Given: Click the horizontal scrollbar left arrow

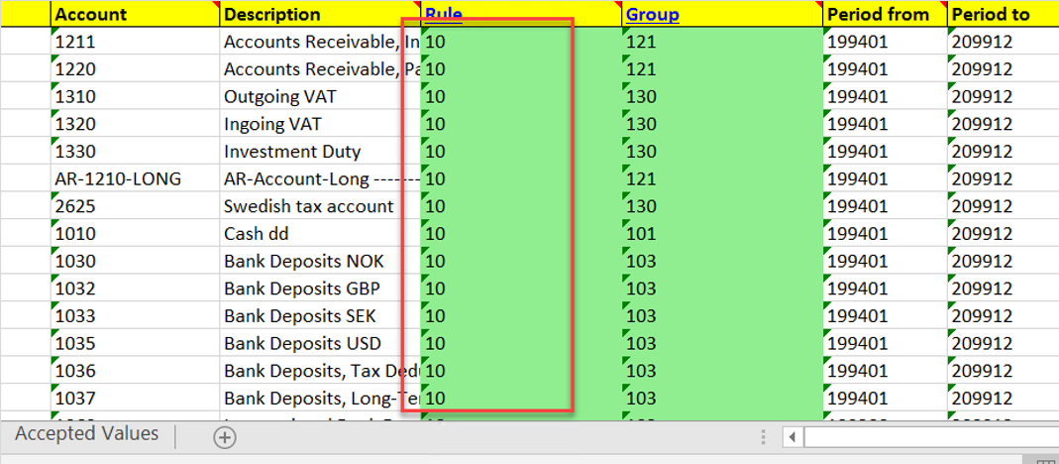Looking at the screenshot, I should [793, 437].
